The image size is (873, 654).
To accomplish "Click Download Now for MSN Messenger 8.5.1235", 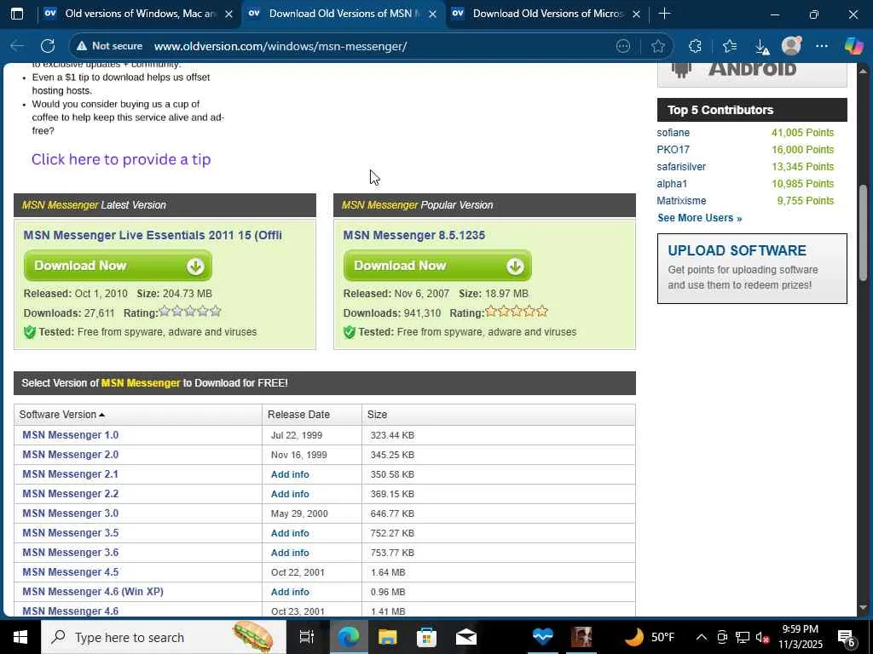I will [x=437, y=266].
